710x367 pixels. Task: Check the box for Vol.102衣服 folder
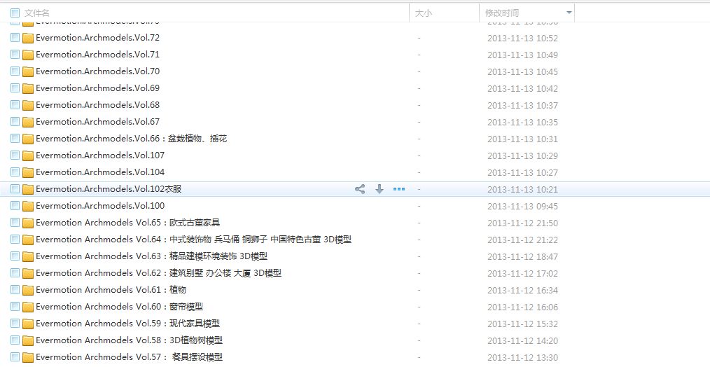15,189
